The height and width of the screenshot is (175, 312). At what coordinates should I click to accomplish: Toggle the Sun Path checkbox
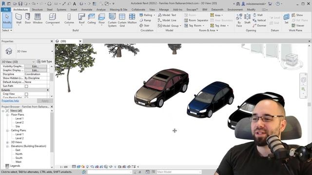tap(26, 87)
